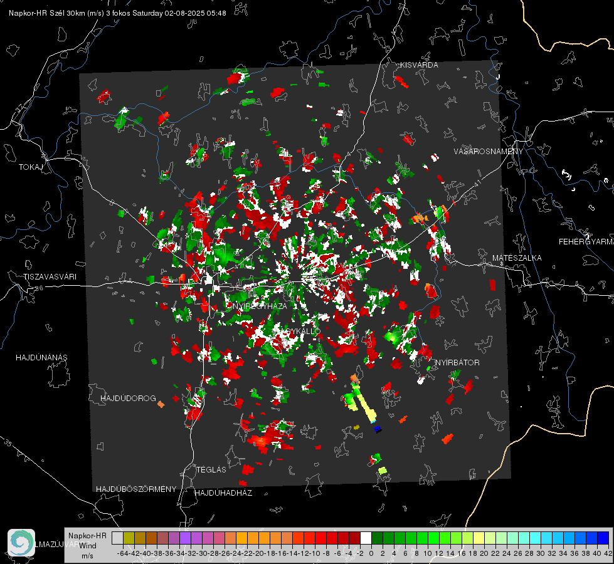
Task: Click the dark blue radar echo south-east of Nagykálló
Action: pos(378,429)
